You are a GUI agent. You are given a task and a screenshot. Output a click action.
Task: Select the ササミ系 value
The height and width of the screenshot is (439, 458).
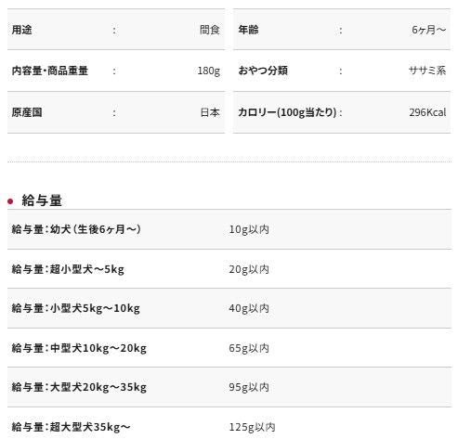coord(427,71)
